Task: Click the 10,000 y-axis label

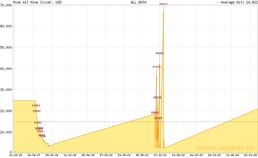Action: (x=6, y=132)
